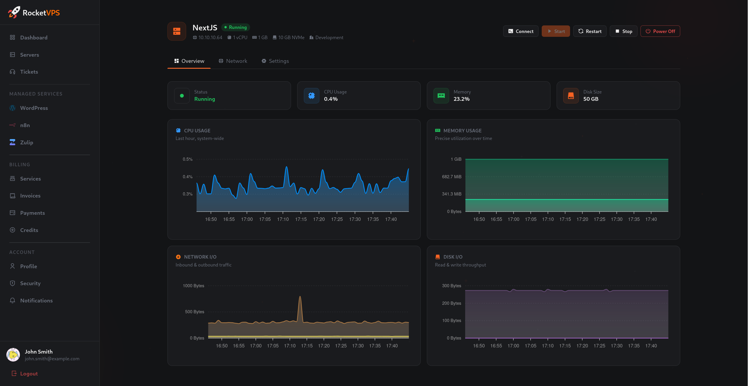Click the Notifications bell icon
748x386 pixels.
(12, 300)
